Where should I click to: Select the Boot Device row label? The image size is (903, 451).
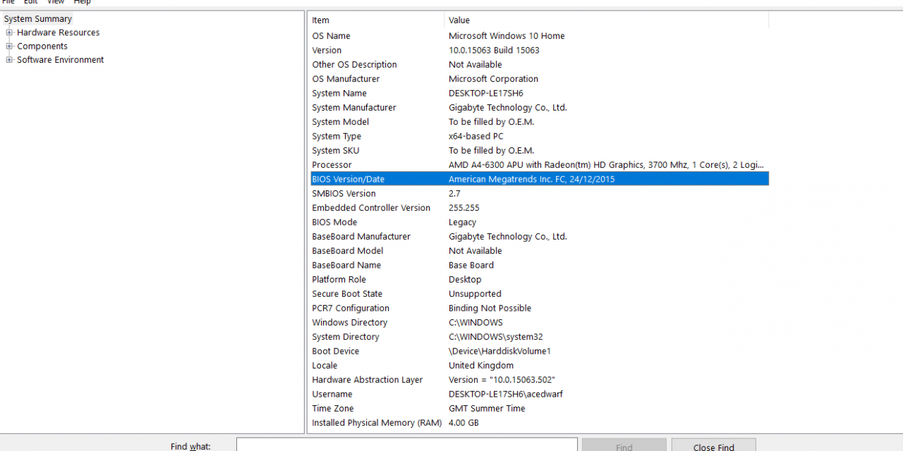point(336,352)
